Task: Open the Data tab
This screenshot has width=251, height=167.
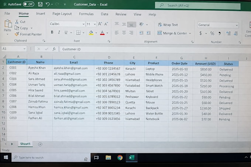Action: pos(104,14)
